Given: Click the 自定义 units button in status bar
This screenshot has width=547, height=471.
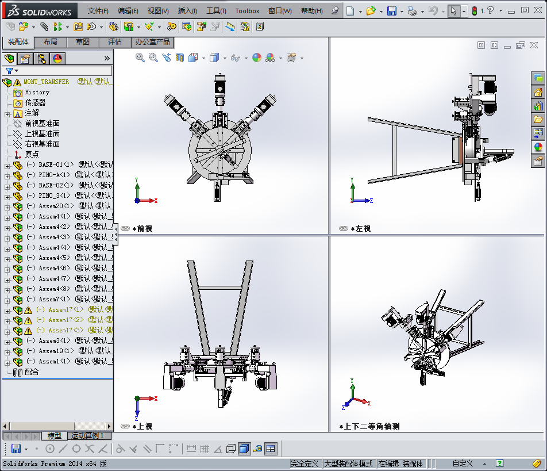Looking at the screenshot, I should pos(463,464).
